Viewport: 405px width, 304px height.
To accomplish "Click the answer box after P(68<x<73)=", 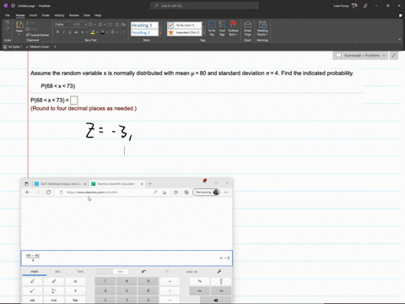I will tap(74, 100).
